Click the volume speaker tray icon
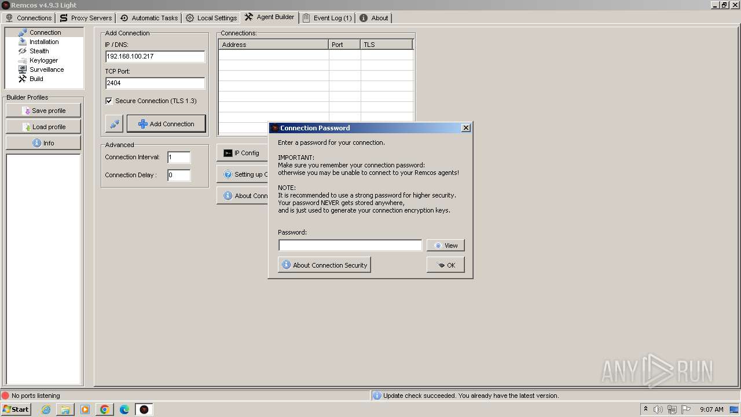The width and height of the screenshot is (741, 417). pos(658,409)
